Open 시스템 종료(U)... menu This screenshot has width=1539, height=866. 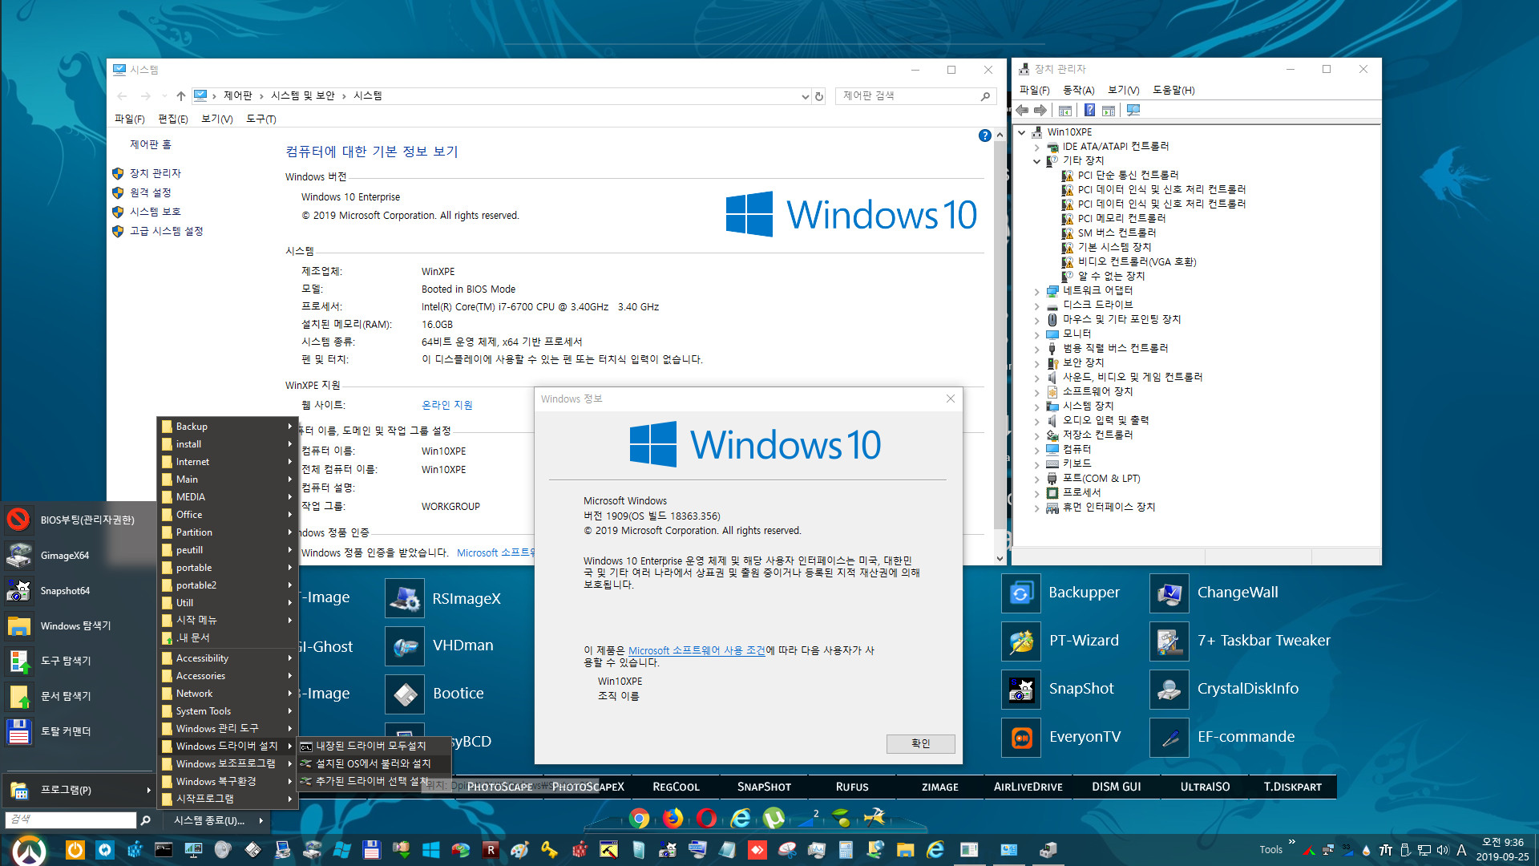pos(215,820)
